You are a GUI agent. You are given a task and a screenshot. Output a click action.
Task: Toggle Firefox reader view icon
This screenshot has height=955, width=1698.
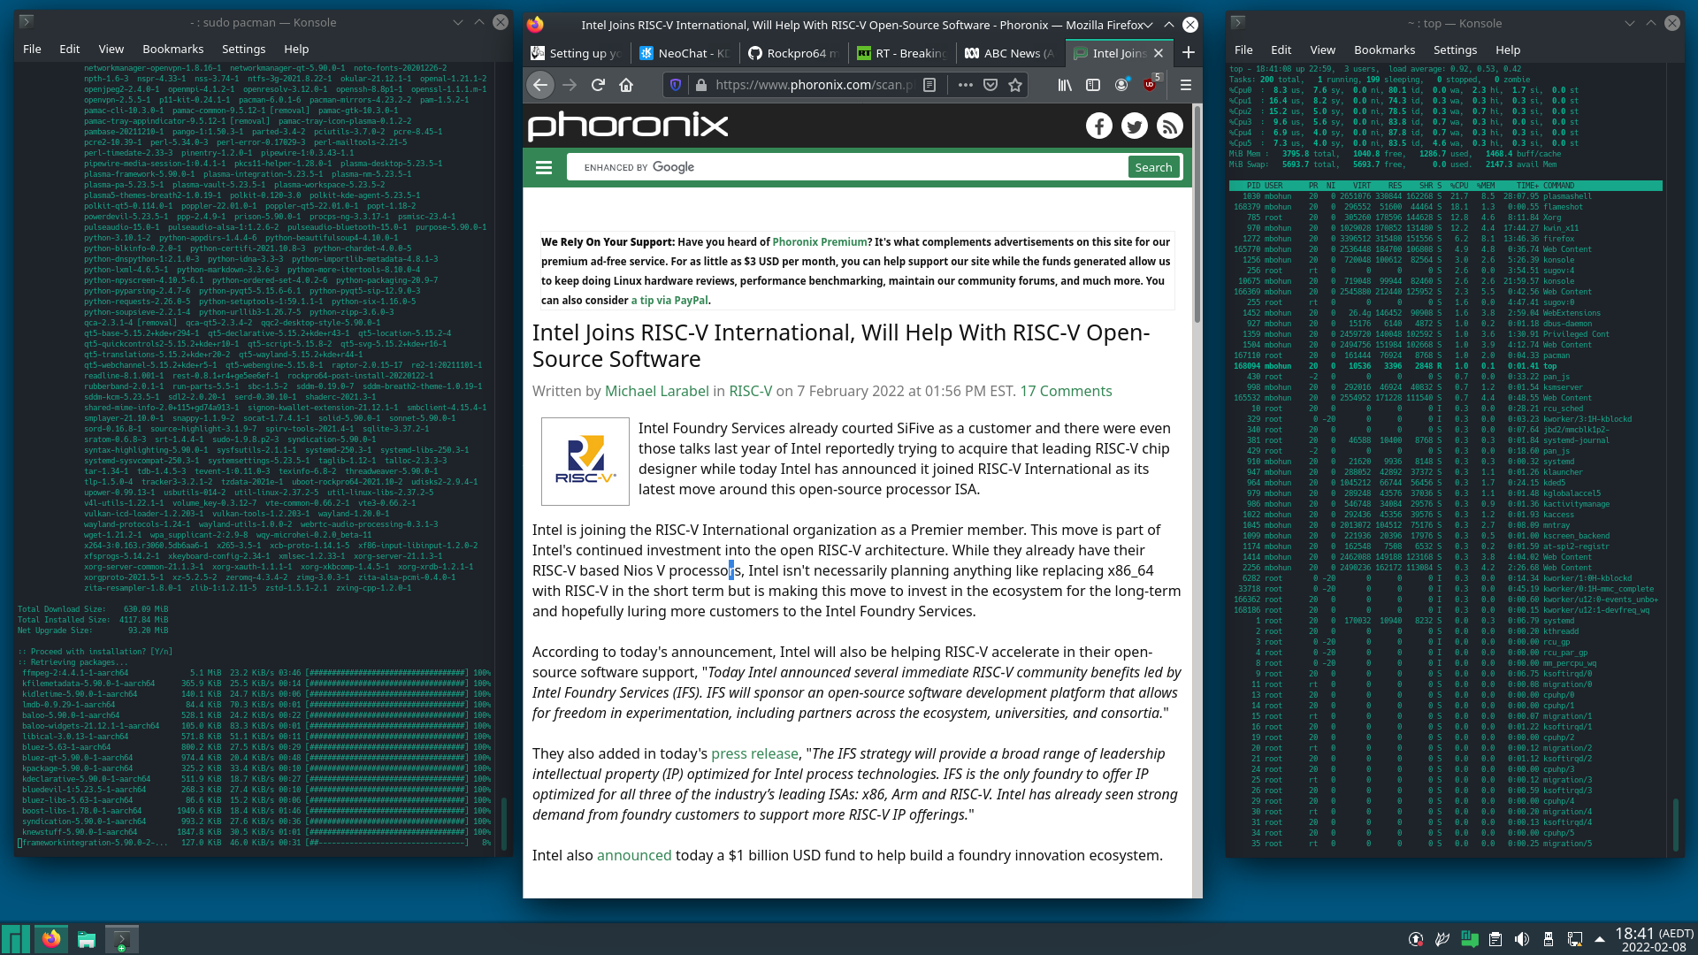tap(929, 85)
